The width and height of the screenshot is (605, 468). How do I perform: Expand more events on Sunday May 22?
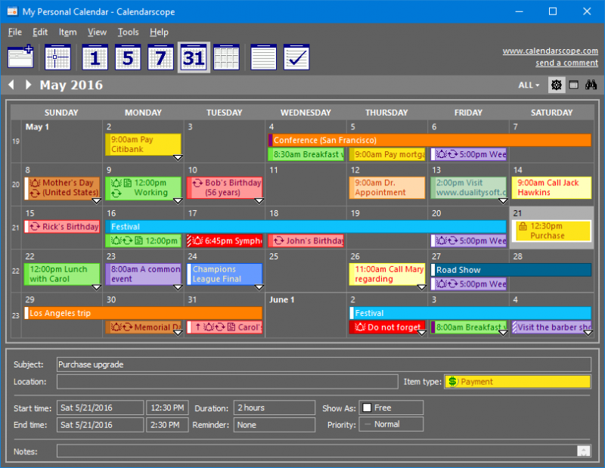pyautogui.click(x=96, y=287)
